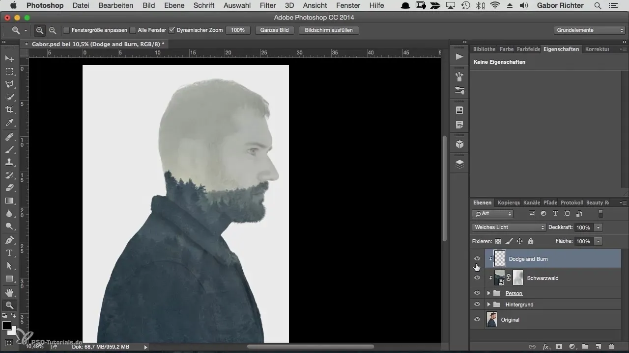Select the Eyedropper tool
Viewport: 629px width, 353px height.
[x=9, y=123]
